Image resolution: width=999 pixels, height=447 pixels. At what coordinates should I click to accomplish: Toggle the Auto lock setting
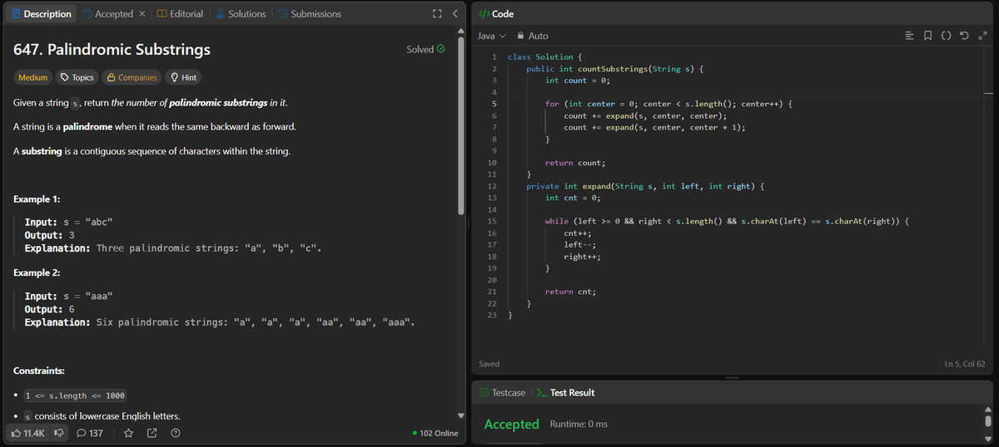(533, 36)
